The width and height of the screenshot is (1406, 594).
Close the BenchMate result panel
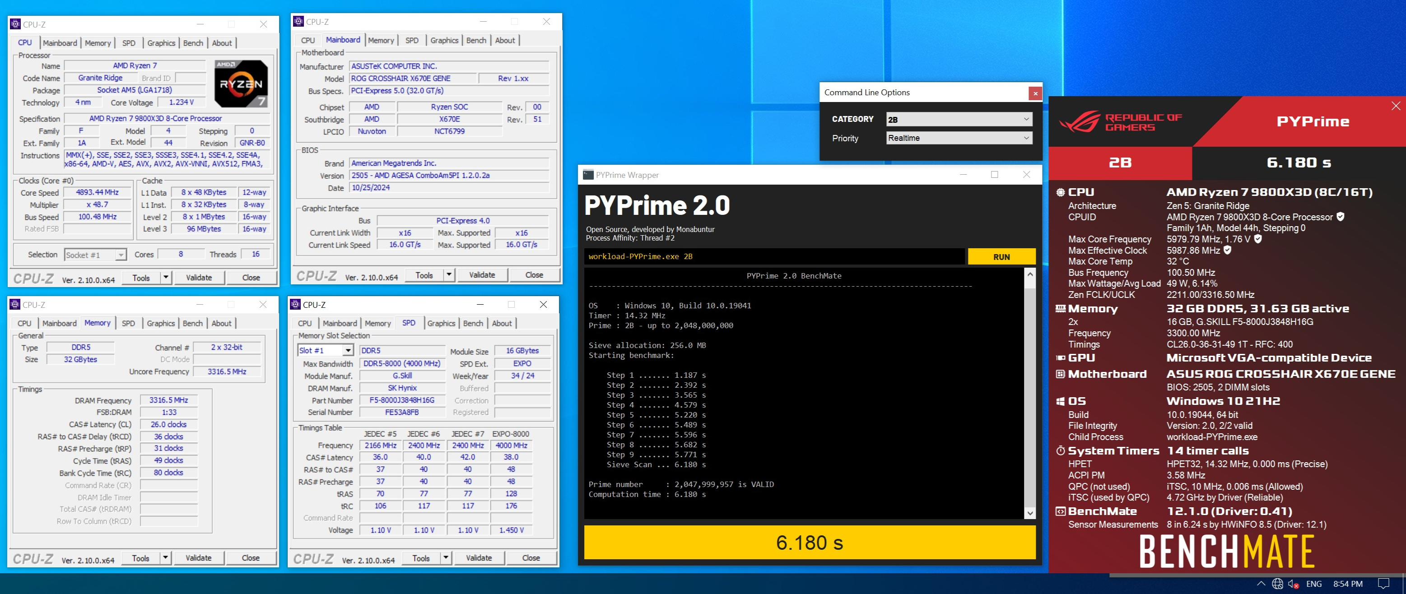(1396, 106)
